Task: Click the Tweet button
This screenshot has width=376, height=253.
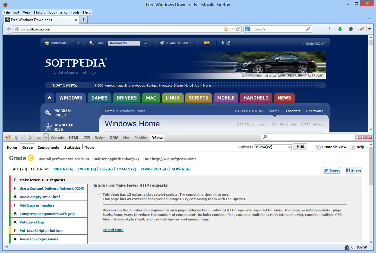Action: pos(332,170)
